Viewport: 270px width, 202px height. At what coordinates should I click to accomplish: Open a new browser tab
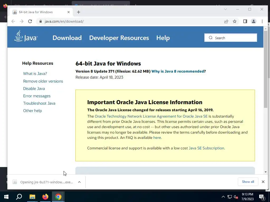(79, 12)
